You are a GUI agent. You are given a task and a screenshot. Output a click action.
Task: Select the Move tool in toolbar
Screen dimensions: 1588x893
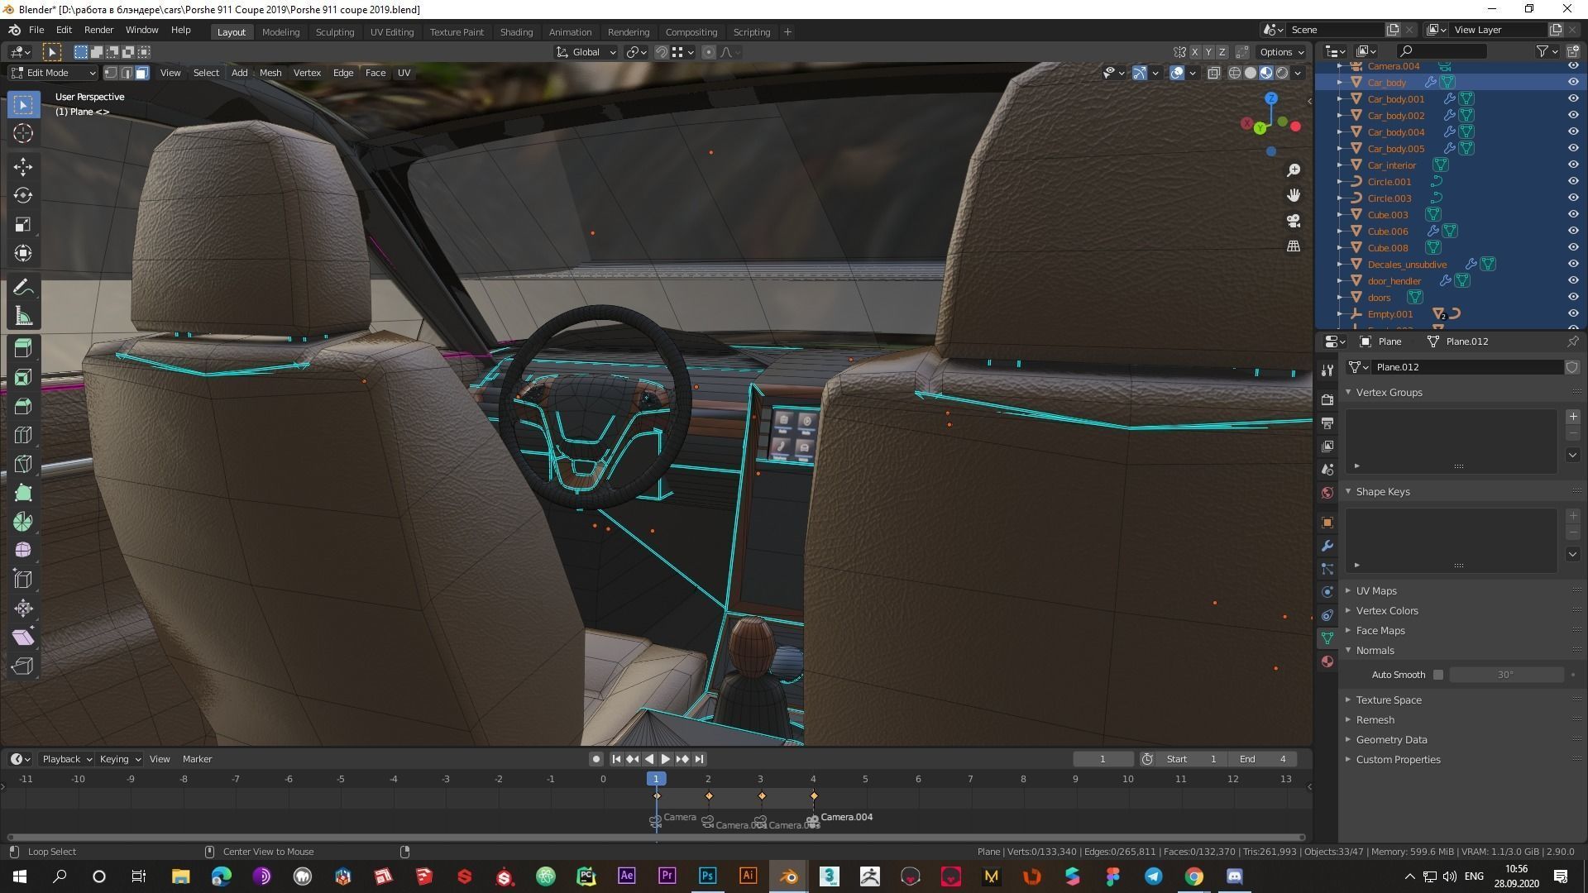coord(22,166)
